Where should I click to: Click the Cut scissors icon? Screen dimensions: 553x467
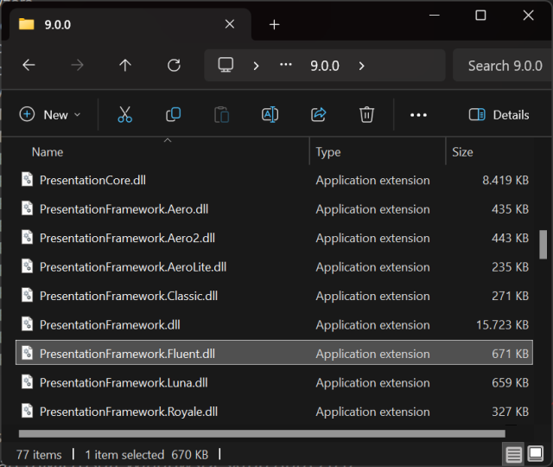[x=124, y=114]
